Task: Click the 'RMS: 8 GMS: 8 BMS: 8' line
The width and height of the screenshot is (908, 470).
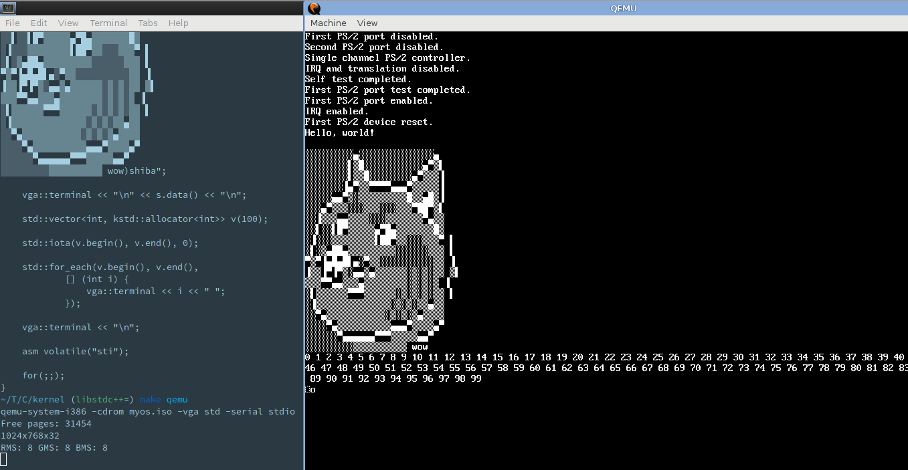Action: [x=54, y=447]
